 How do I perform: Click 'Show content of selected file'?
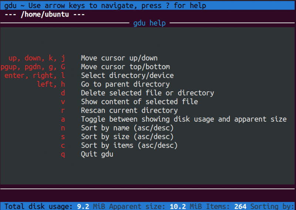[139, 102]
